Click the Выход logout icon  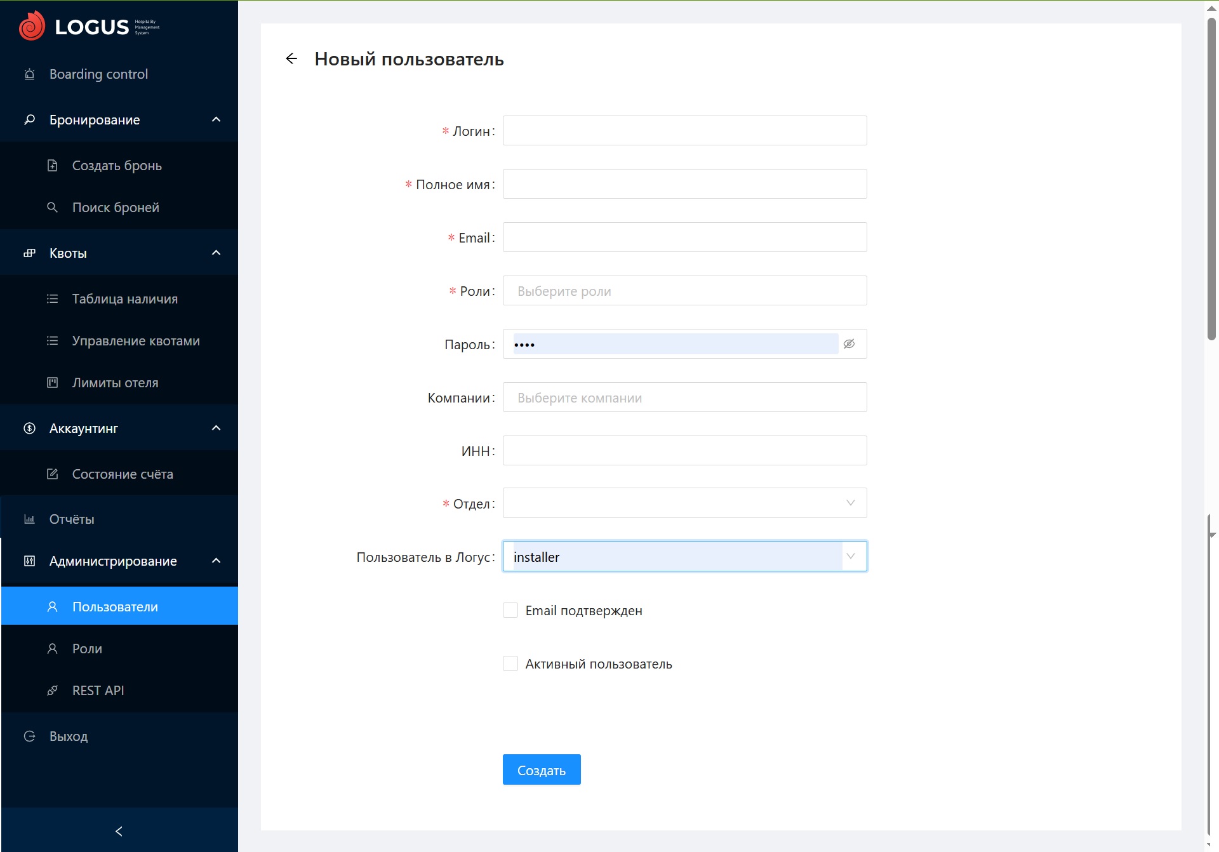coord(29,736)
